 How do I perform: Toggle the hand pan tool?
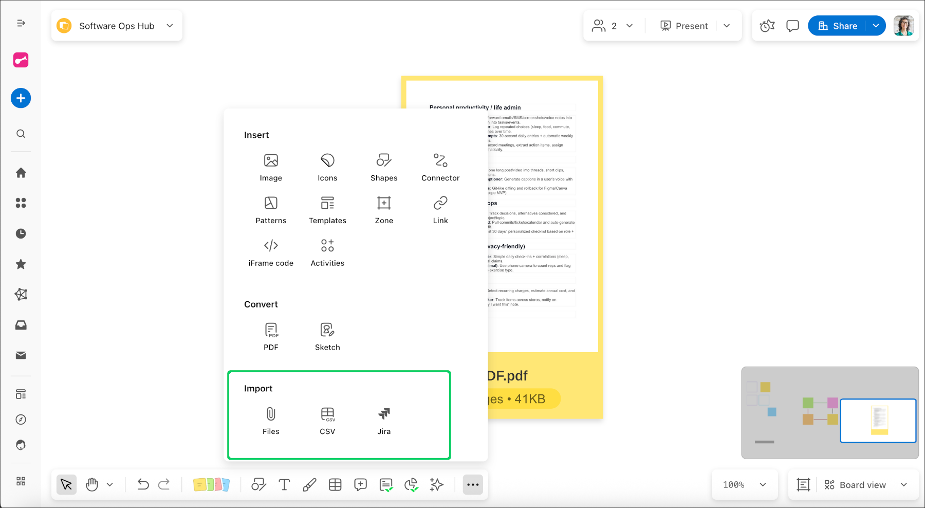(92, 485)
